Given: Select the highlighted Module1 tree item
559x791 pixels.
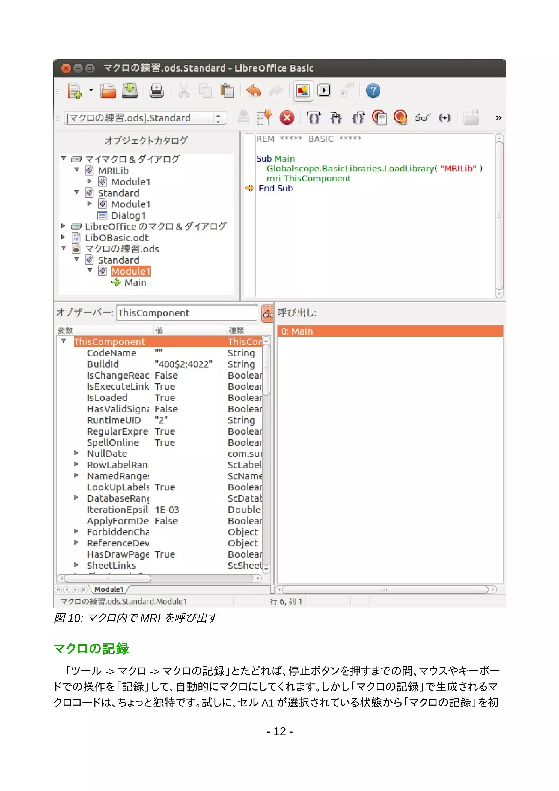Looking at the screenshot, I should pyautogui.click(x=131, y=271).
